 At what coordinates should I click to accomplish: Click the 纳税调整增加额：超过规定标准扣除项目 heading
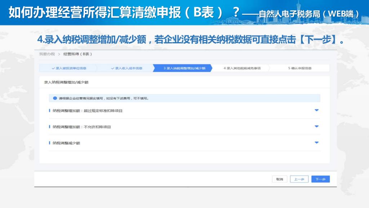tap(87, 110)
